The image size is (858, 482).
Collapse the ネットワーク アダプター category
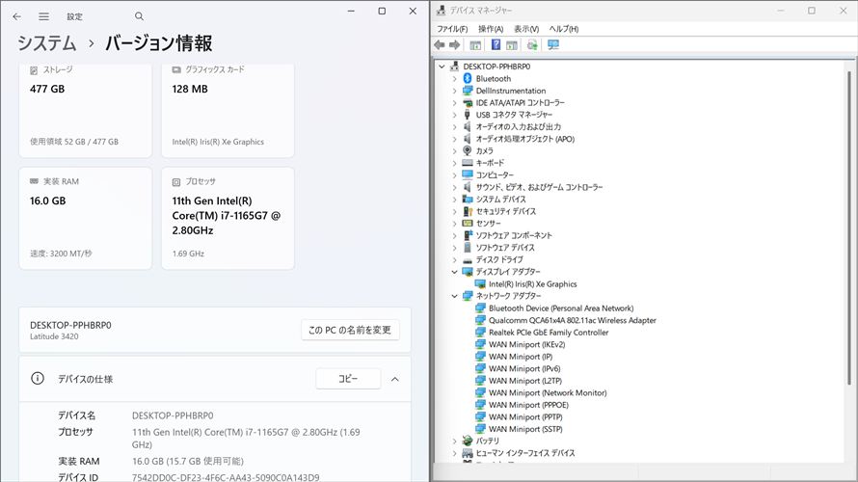pos(455,296)
